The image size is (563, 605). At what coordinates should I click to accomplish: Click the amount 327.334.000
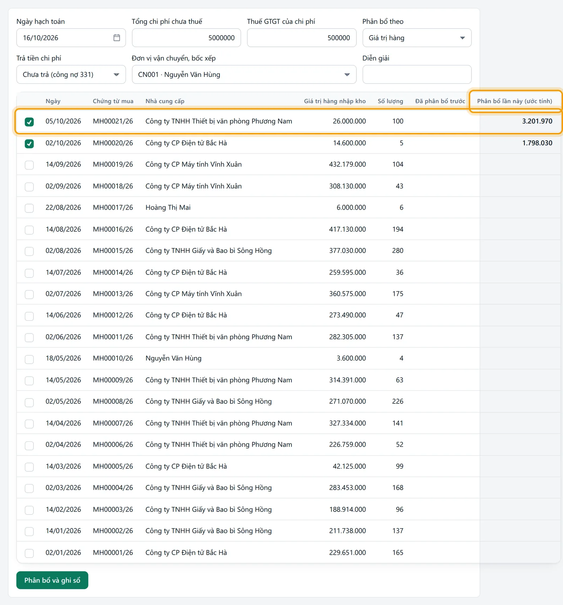(347, 423)
